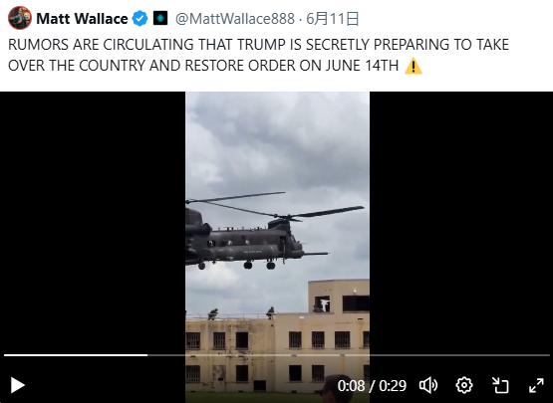Click the tweet text starting with RUMORS

tap(258, 55)
